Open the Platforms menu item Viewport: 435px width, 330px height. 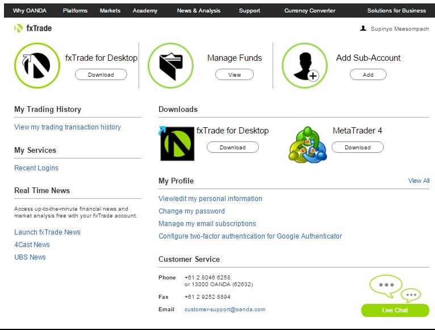[75, 11]
